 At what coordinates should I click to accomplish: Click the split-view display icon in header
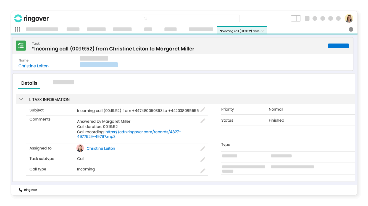(296, 18)
